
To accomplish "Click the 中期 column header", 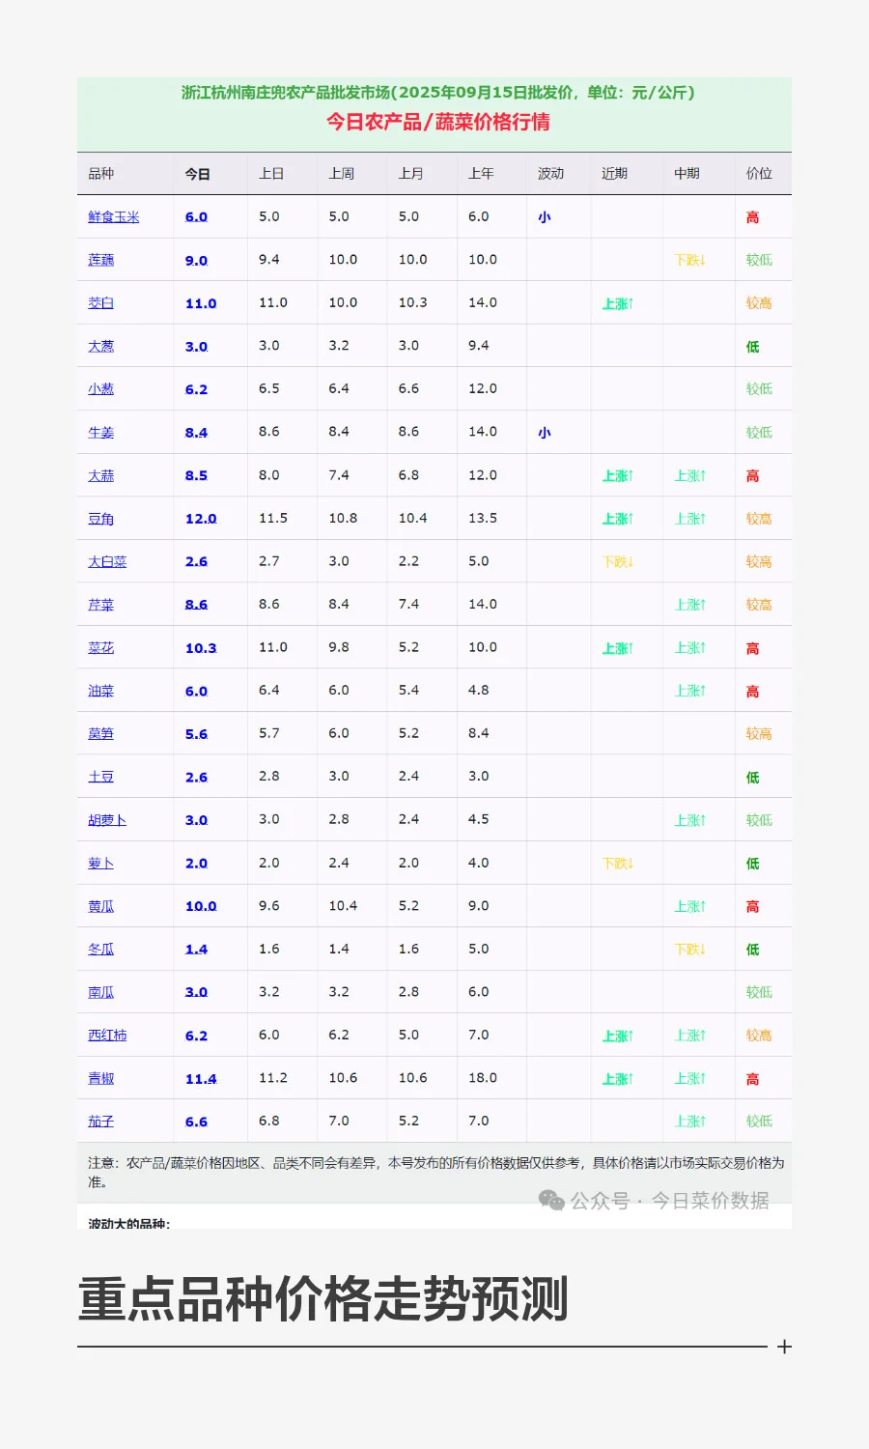I will (687, 174).
